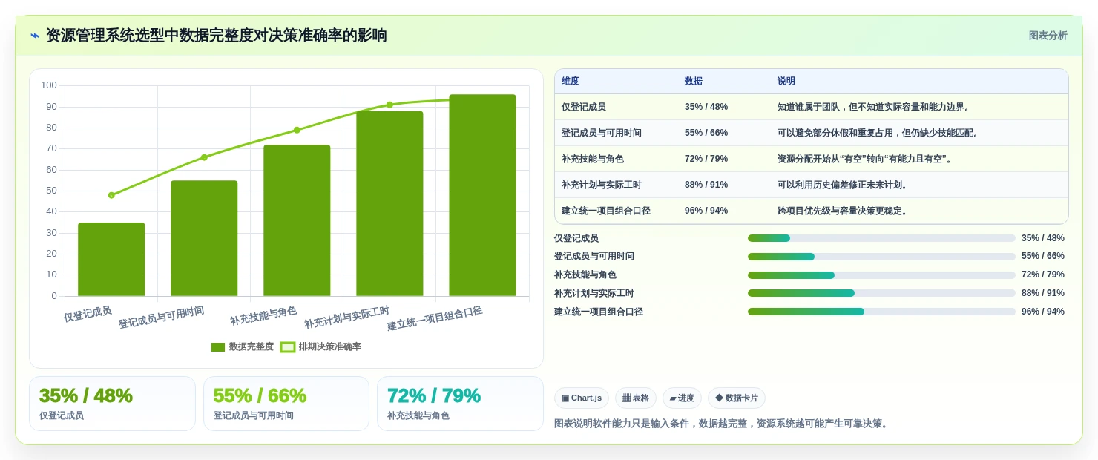Click the 登记成员与可用时间 progress bar
Viewport: 1098px width, 460px height.
click(881, 257)
